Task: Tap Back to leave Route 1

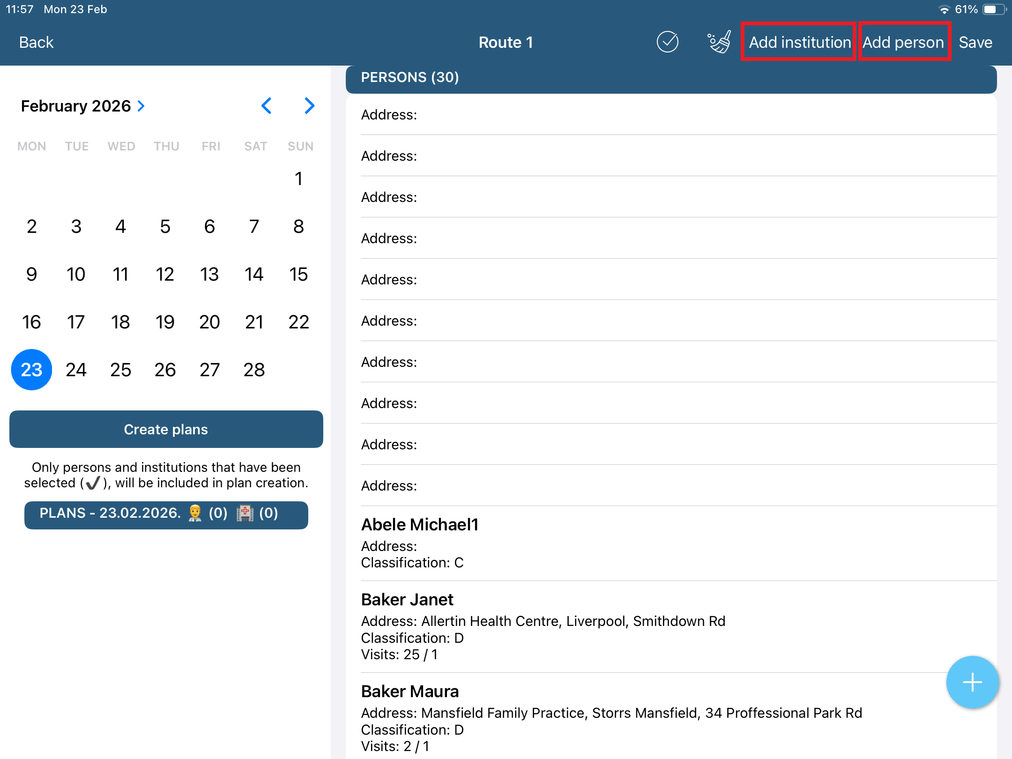Action: [36, 42]
